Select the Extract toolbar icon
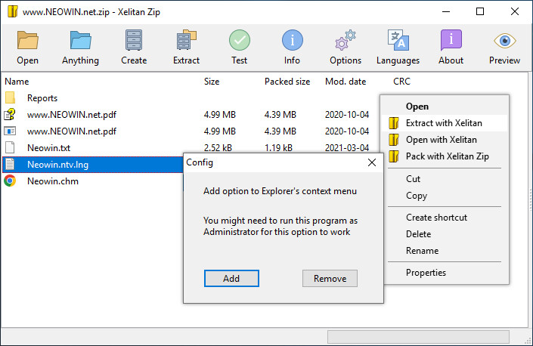The width and height of the screenshot is (533, 346). [186, 40]
